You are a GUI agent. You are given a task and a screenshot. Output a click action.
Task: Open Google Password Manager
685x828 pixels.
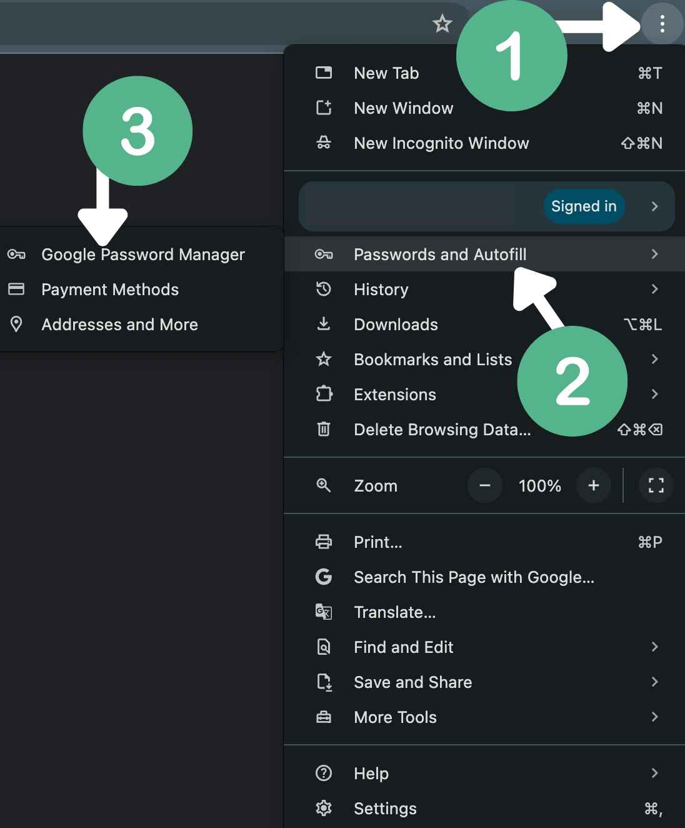point(142,254)
